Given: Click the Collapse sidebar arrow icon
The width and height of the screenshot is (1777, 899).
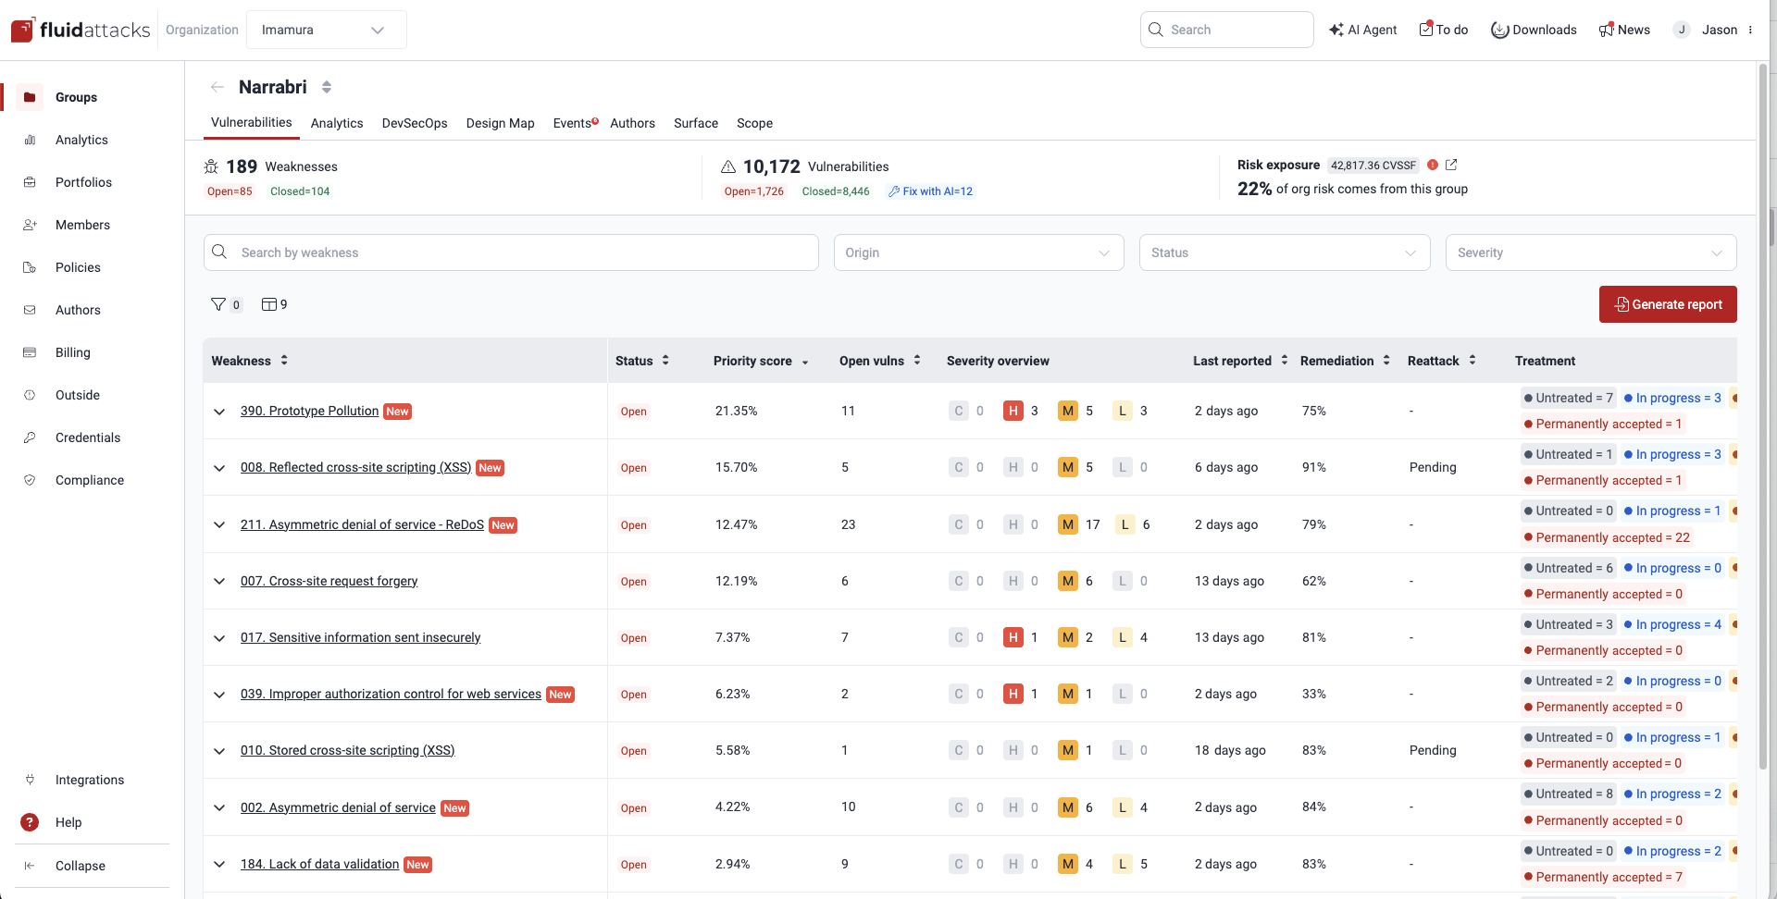Looking at the screenshot, I should click(x=30, y=866).
